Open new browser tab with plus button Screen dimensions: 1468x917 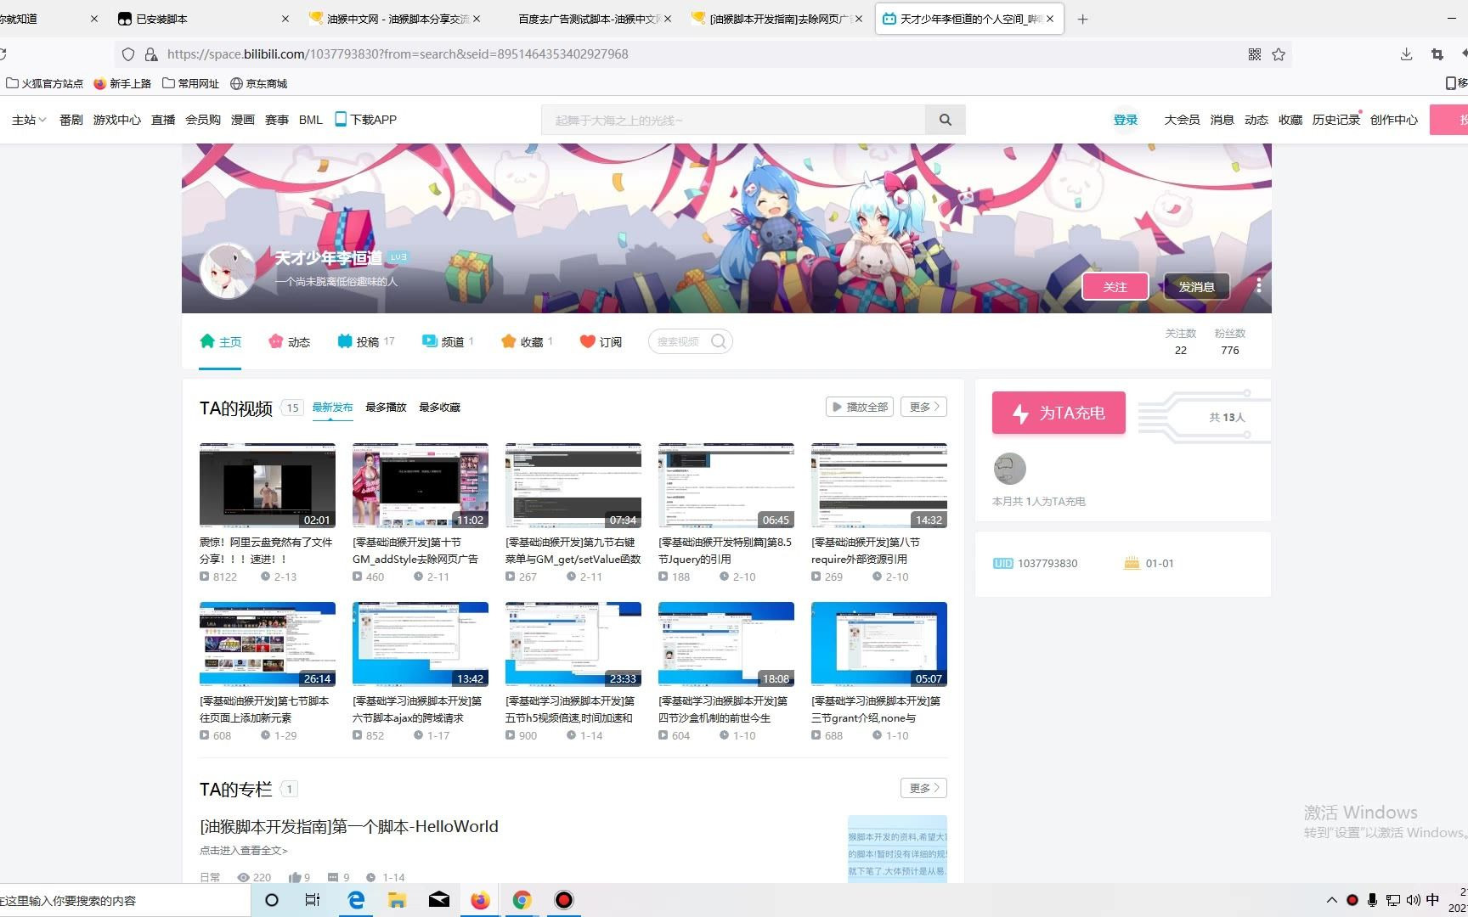(1082, 19)
